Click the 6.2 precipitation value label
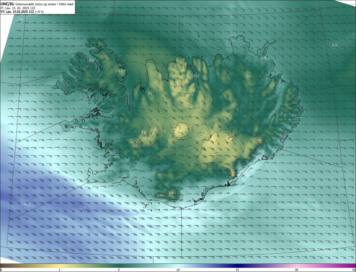356x272 pixels. [196, 76]
